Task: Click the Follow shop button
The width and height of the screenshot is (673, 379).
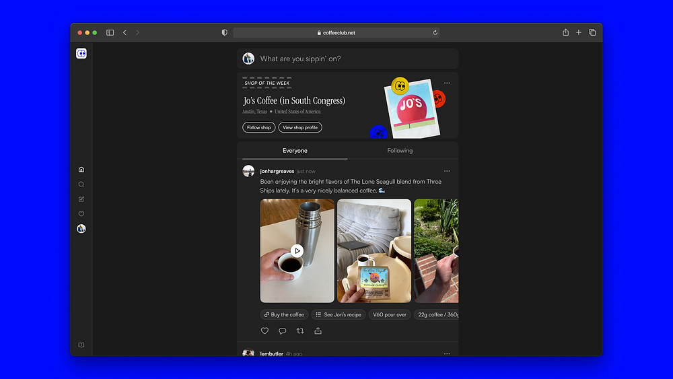Action: coord(259,127)
